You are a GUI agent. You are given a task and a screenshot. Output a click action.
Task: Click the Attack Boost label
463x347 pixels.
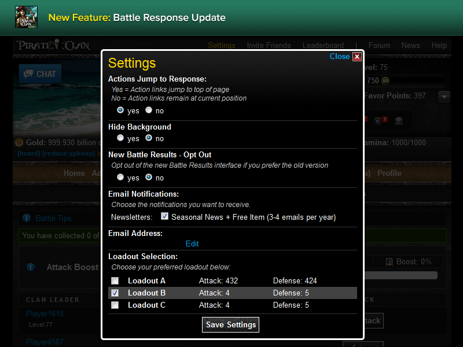(x=73, y=267)
